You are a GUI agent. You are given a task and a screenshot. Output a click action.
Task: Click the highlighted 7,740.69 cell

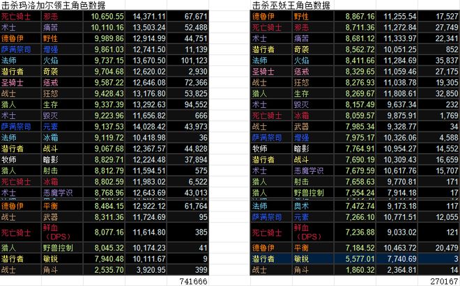[397, 259]
